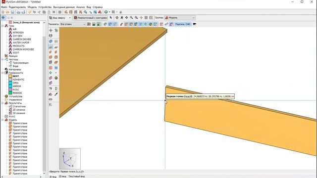Click the Redo arrow icon
Viewport: 317px width, 178px height.
point(34,12)
